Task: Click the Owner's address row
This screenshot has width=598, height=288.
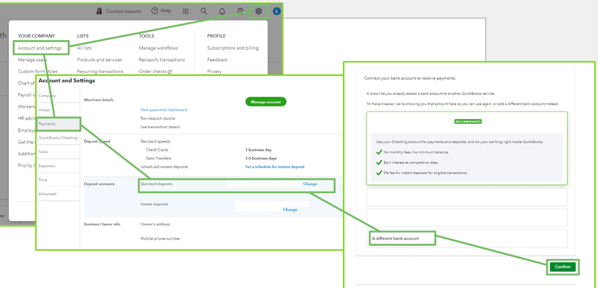Action: (x=155, y=225)
